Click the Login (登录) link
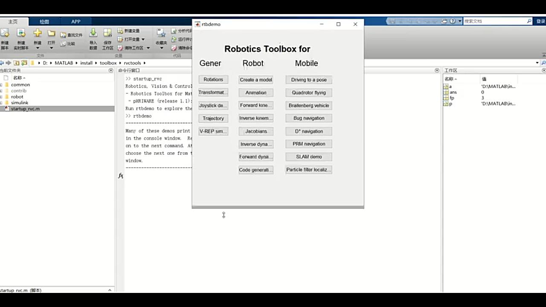The image size is (546, 307). [x=541, y=21]
